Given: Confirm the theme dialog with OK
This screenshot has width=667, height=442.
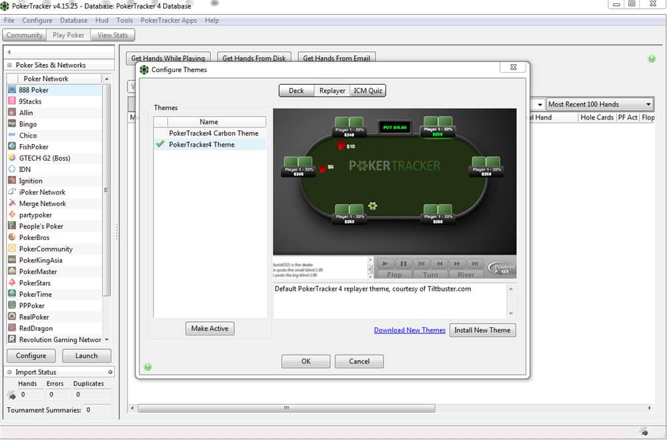Looking at the screenshot, I should (306, 361).
